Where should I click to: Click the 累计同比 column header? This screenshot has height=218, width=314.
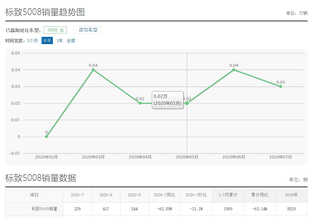click(x=260, y=195)
